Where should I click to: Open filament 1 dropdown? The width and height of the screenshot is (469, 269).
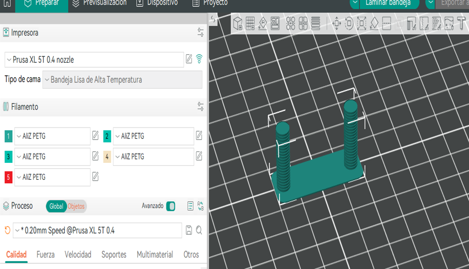coord(52,136)
